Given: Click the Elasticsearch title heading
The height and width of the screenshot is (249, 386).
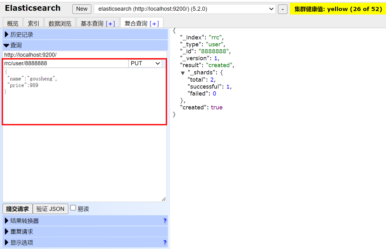Looking at the screenshot, I should [33, 8].
